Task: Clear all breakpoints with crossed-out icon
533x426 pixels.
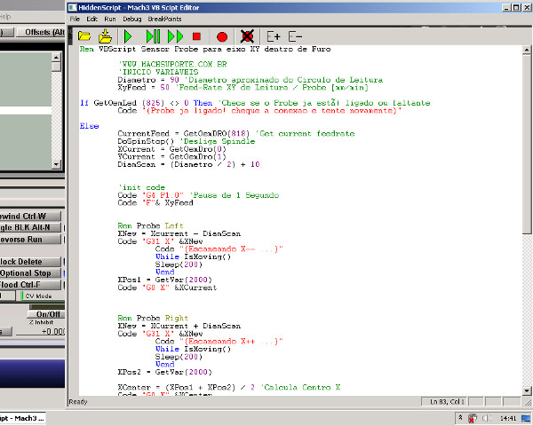Action: tap(247, 36)
